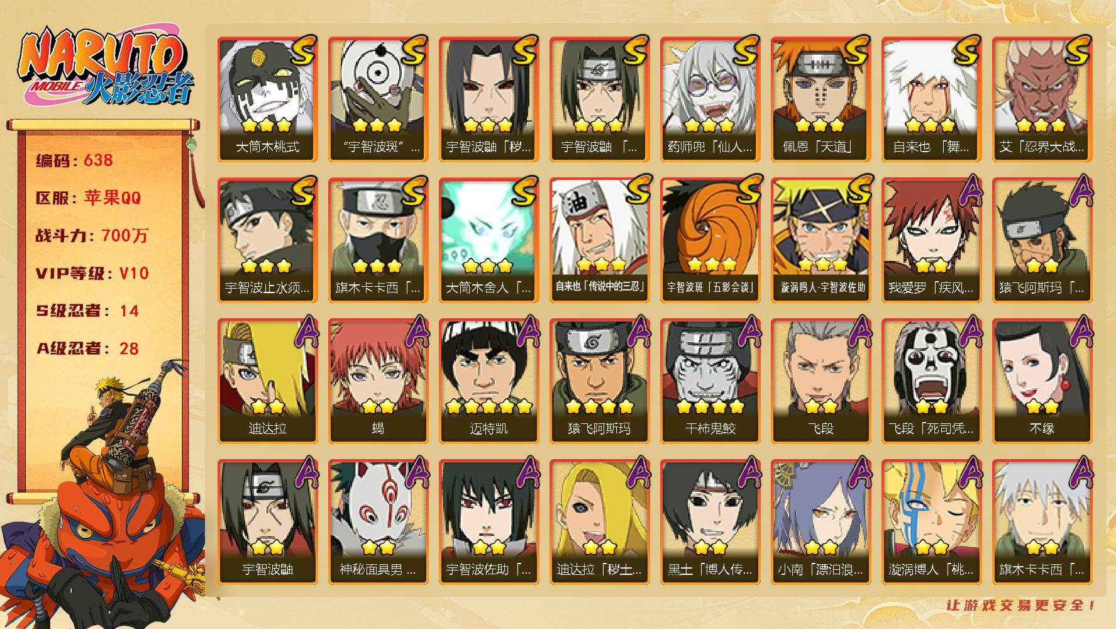The width and height of the screenshot is (1116, 629).
Task: Open the 药师兜 ninja card with glasses
Action: tap(710, 99)
